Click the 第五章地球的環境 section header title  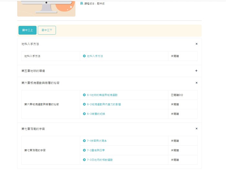(x=36, y=71)
